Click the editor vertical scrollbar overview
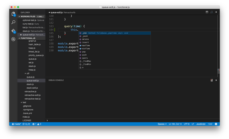Image resolution: width=229 pixels, height=139 pixels. click(x=218, y=46)
